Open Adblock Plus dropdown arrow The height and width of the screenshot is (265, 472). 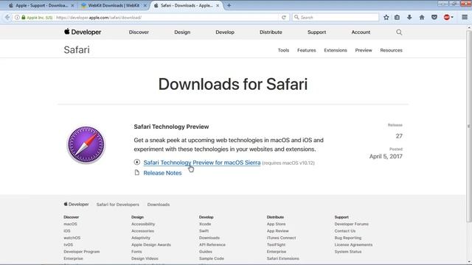pyautogui.click(x=452, y=18)
